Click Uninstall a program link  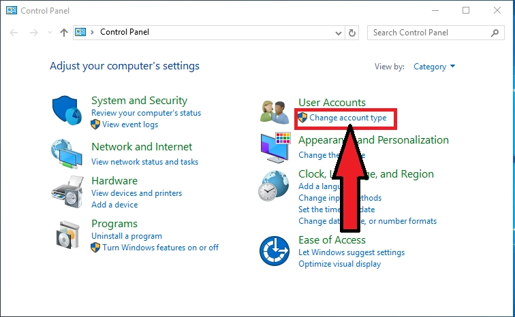127,236
